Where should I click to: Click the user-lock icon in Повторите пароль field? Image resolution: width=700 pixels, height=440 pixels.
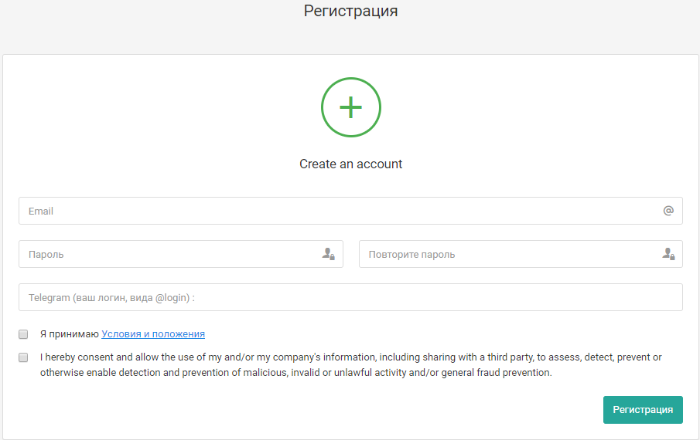click(x=668, y=254)
